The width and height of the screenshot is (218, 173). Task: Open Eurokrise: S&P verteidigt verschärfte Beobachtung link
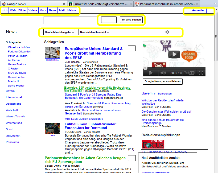point(98,89)
